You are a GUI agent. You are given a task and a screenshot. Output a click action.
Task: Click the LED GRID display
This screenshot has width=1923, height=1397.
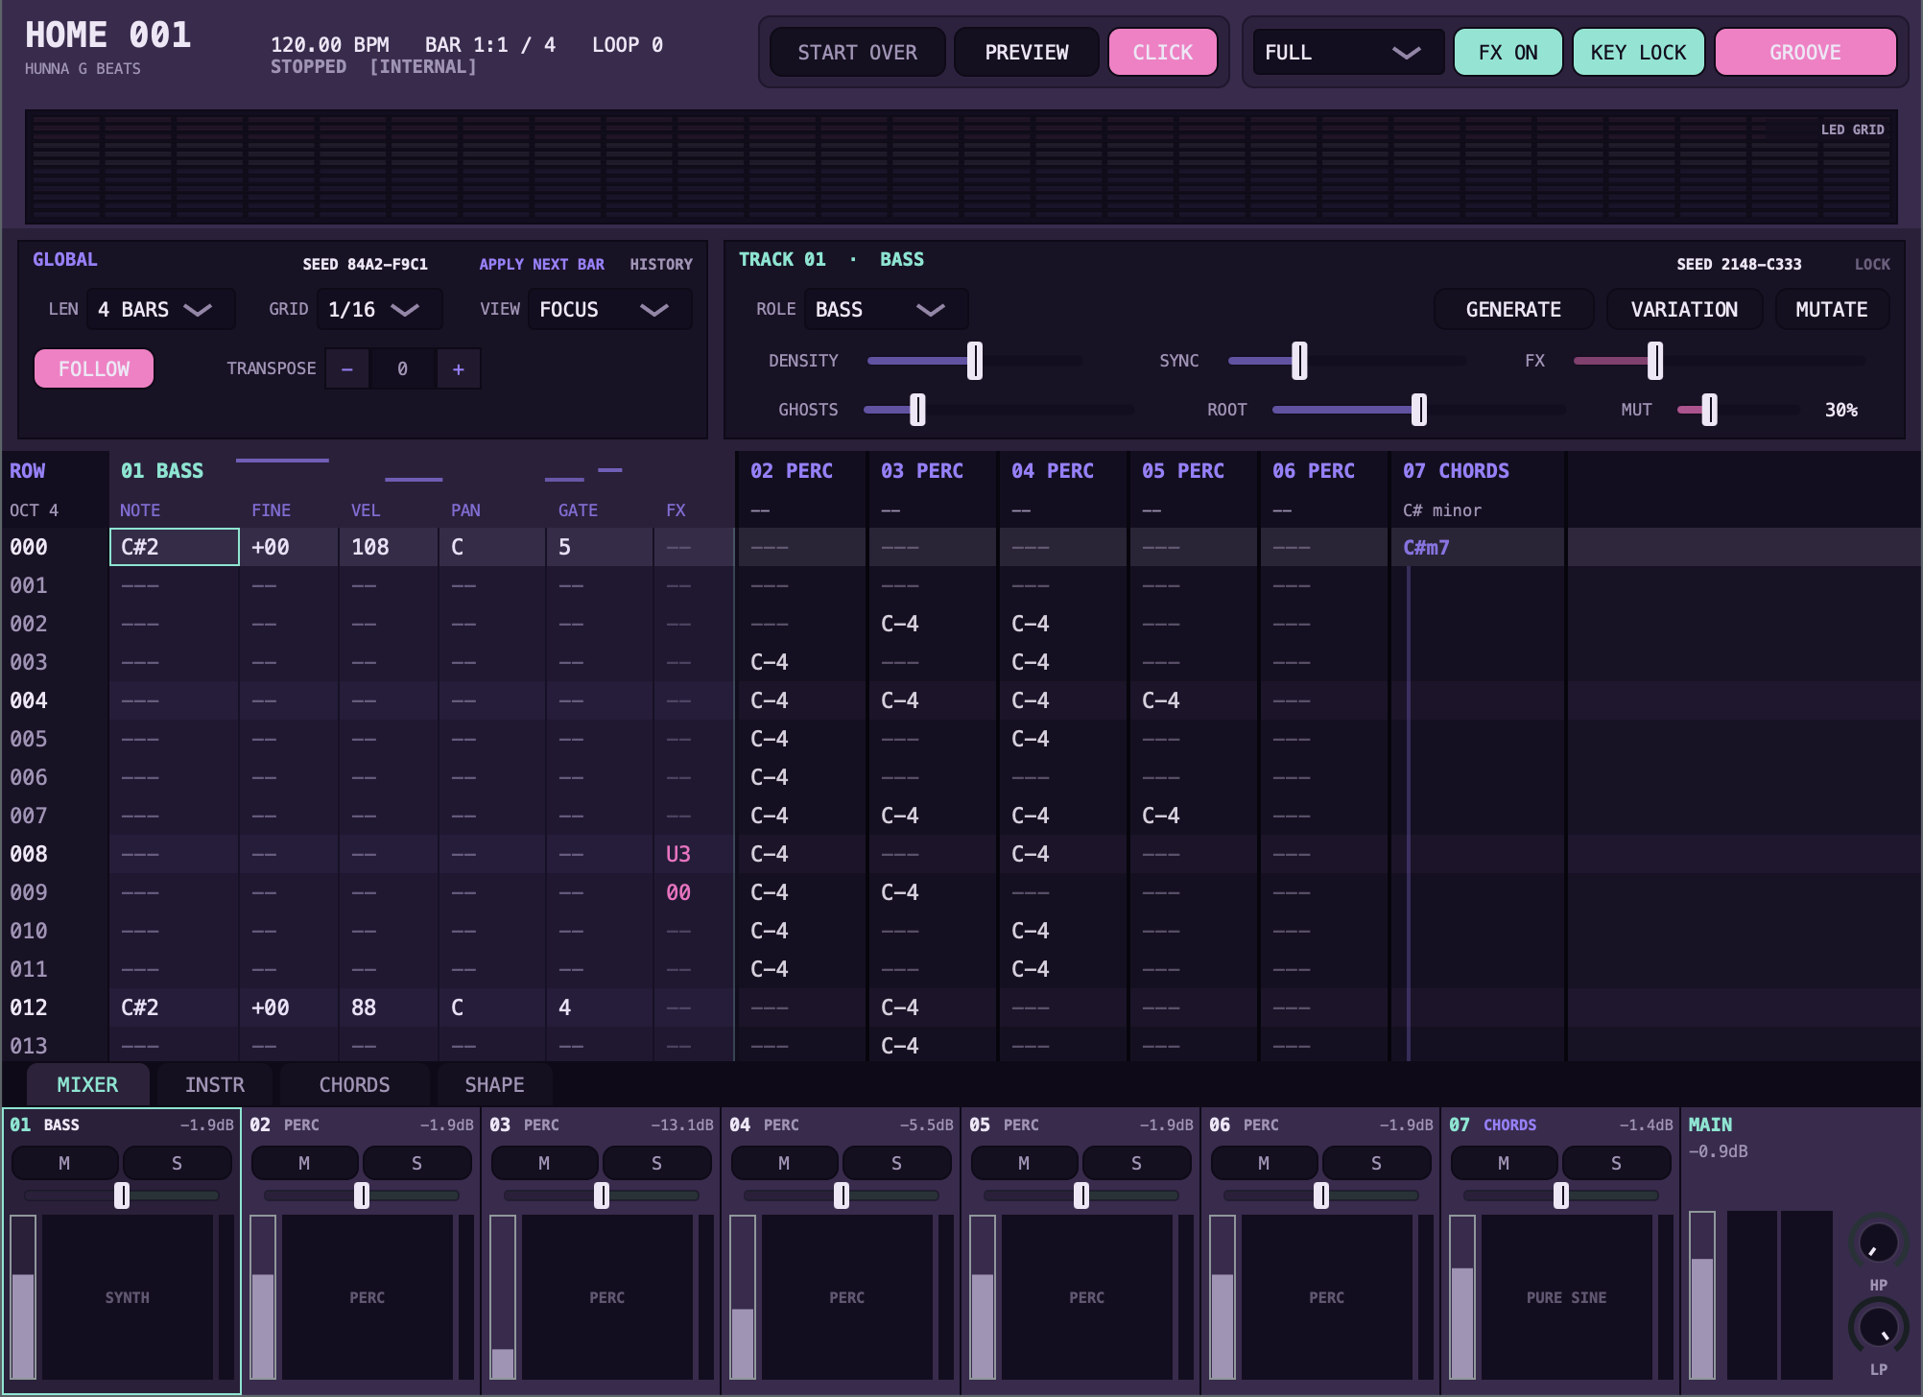961,167
